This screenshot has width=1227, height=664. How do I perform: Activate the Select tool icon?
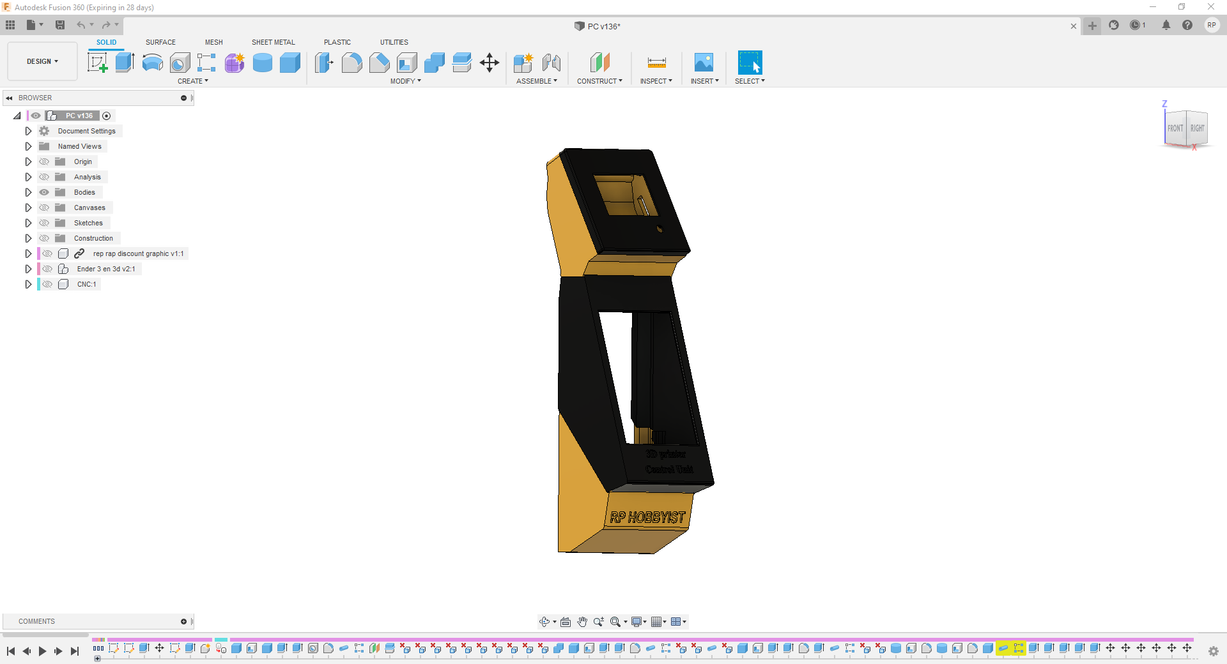point(750,63)
